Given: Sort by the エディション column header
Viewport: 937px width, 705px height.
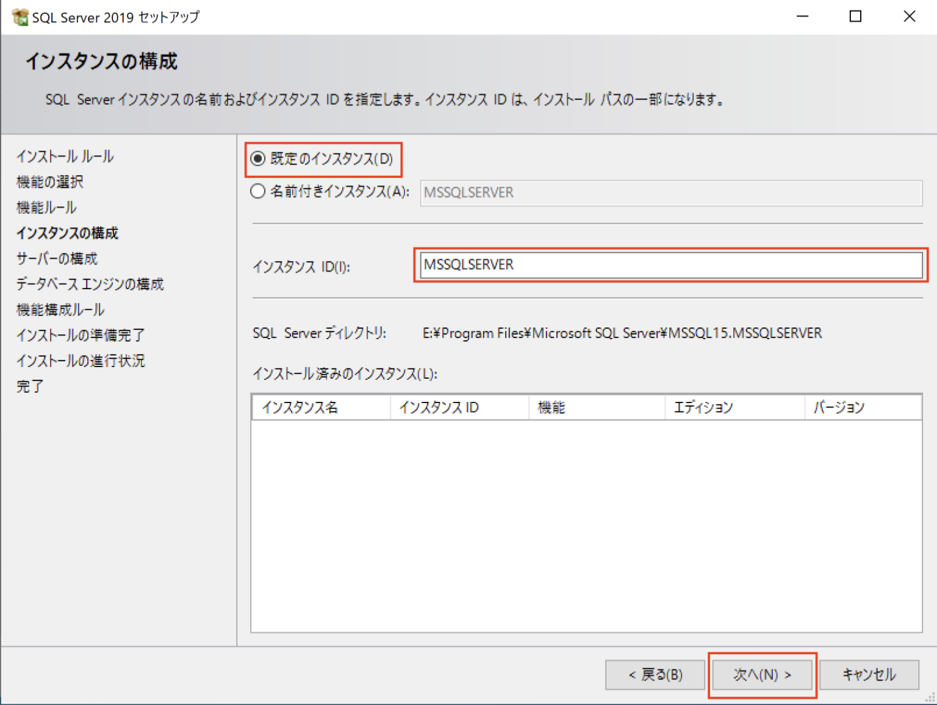Looking at the screenshot, I should coord(734,407).
